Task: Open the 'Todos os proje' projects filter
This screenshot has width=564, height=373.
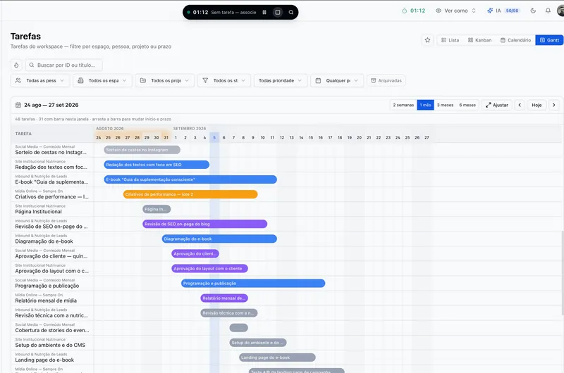Action: (x=165, y=80)
